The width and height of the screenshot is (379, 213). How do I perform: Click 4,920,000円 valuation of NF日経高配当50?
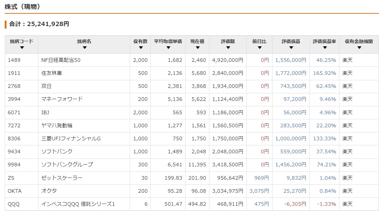(228, 60)
